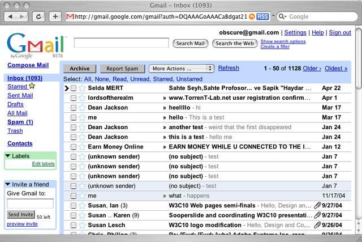This screenshot has height=242, width=362.
Task: Star the 'this is a test' message
Action: [x=82, y=137]
